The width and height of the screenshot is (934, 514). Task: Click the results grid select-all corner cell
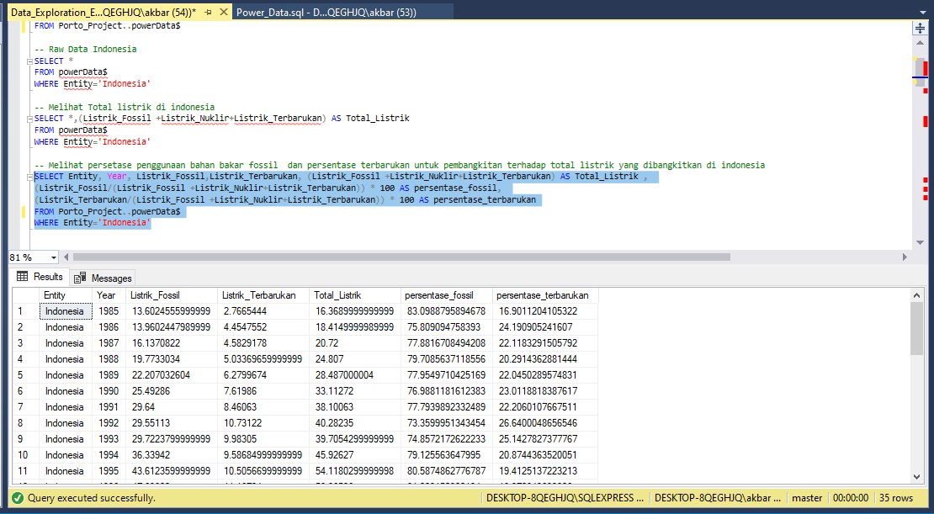tap(26, 295)
